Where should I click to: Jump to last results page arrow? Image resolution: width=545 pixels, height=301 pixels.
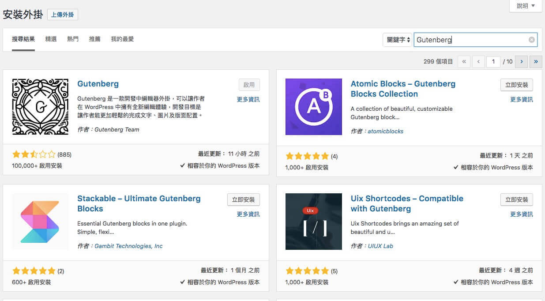pyautogui.click(x=536, y=61)
